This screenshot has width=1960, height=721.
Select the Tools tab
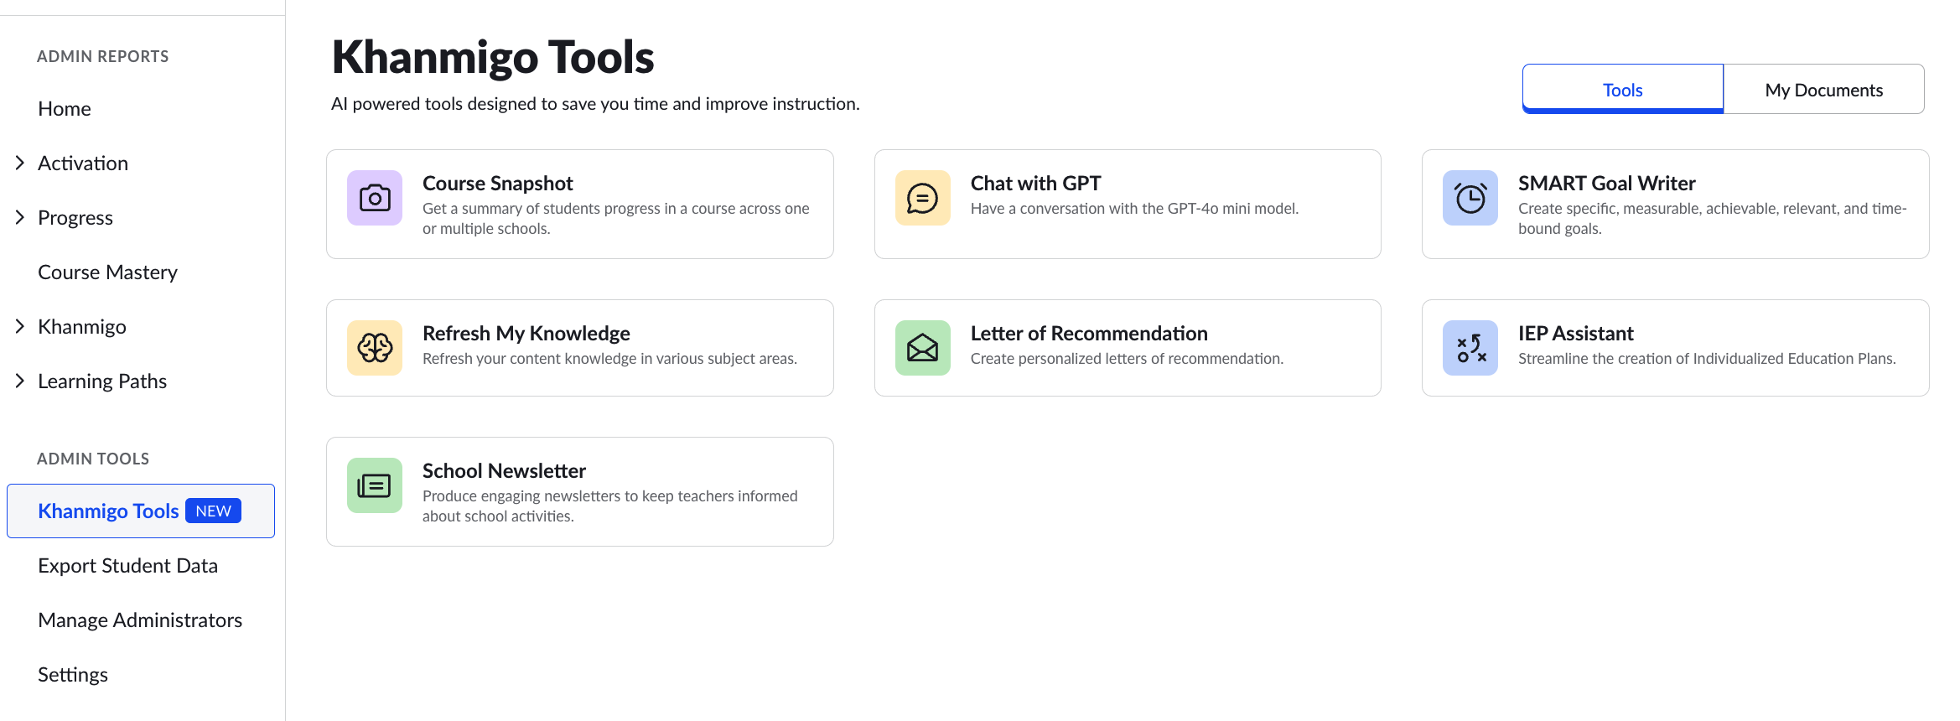click(1623, 89)
